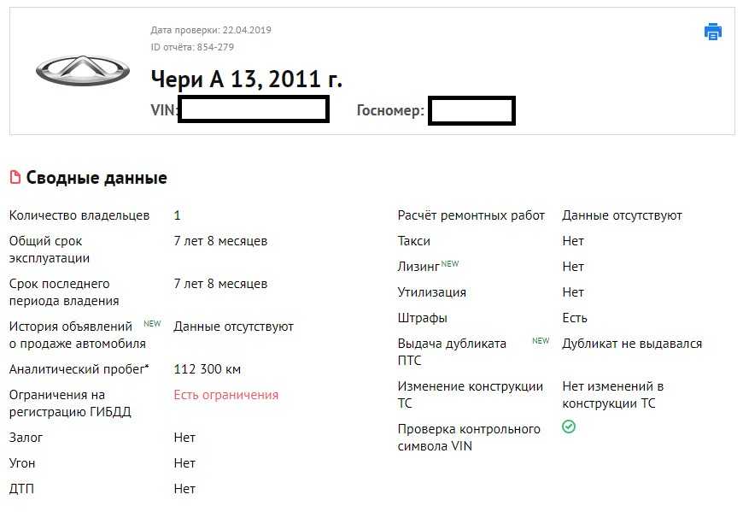
Task: Click the 112 300 км mileage value
Action: point(207,369)
